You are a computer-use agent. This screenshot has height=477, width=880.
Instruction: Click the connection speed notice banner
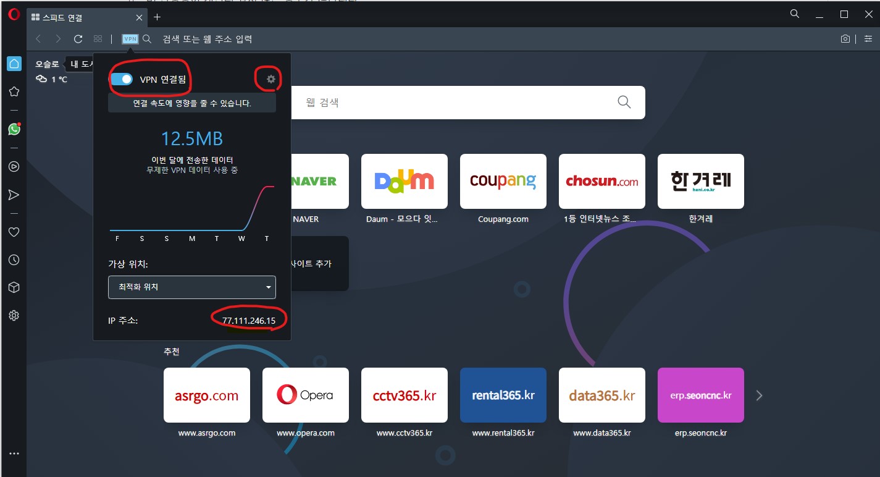click(x=192, y=103)
